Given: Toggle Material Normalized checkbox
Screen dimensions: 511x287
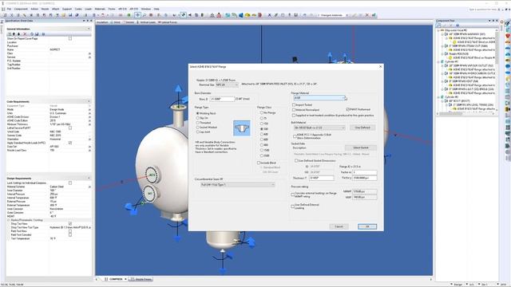Looking at the screenshot, I should (294, 110).
